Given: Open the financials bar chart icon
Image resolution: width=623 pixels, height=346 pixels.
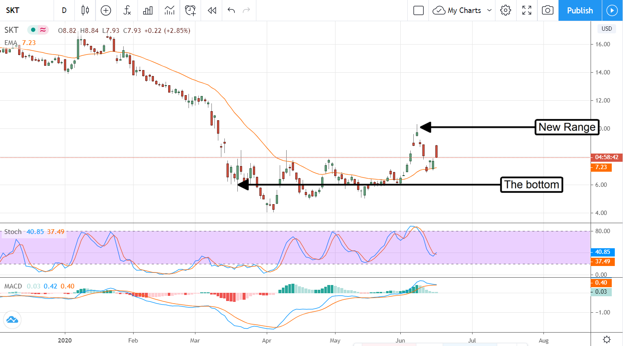Looking at the screenshot, I should point(148,10).
